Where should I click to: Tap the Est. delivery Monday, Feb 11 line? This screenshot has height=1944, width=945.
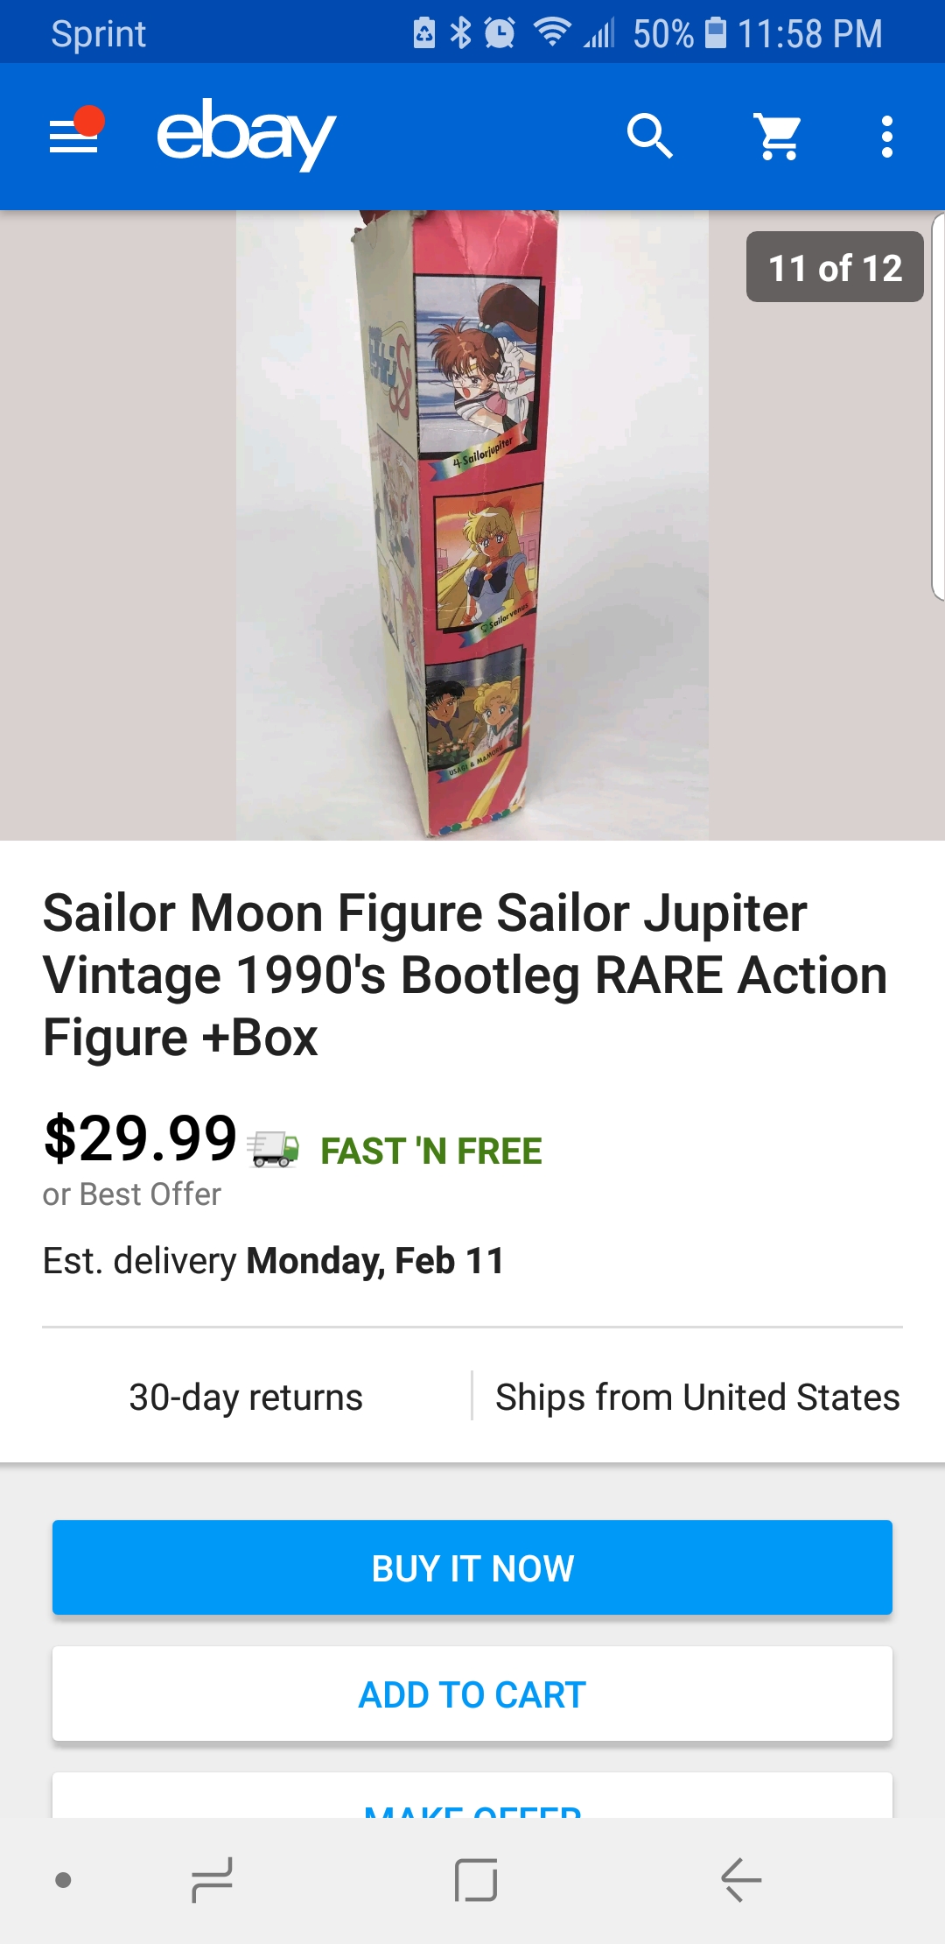click(x=274, y=1261)
